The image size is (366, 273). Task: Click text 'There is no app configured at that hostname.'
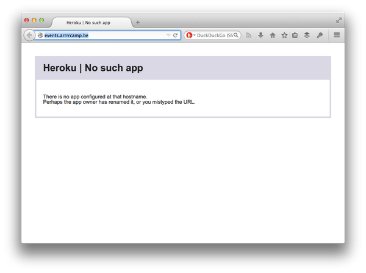(95, 96)
